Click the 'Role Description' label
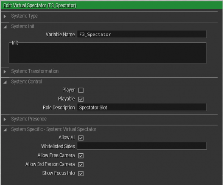 tap(59, 108)
